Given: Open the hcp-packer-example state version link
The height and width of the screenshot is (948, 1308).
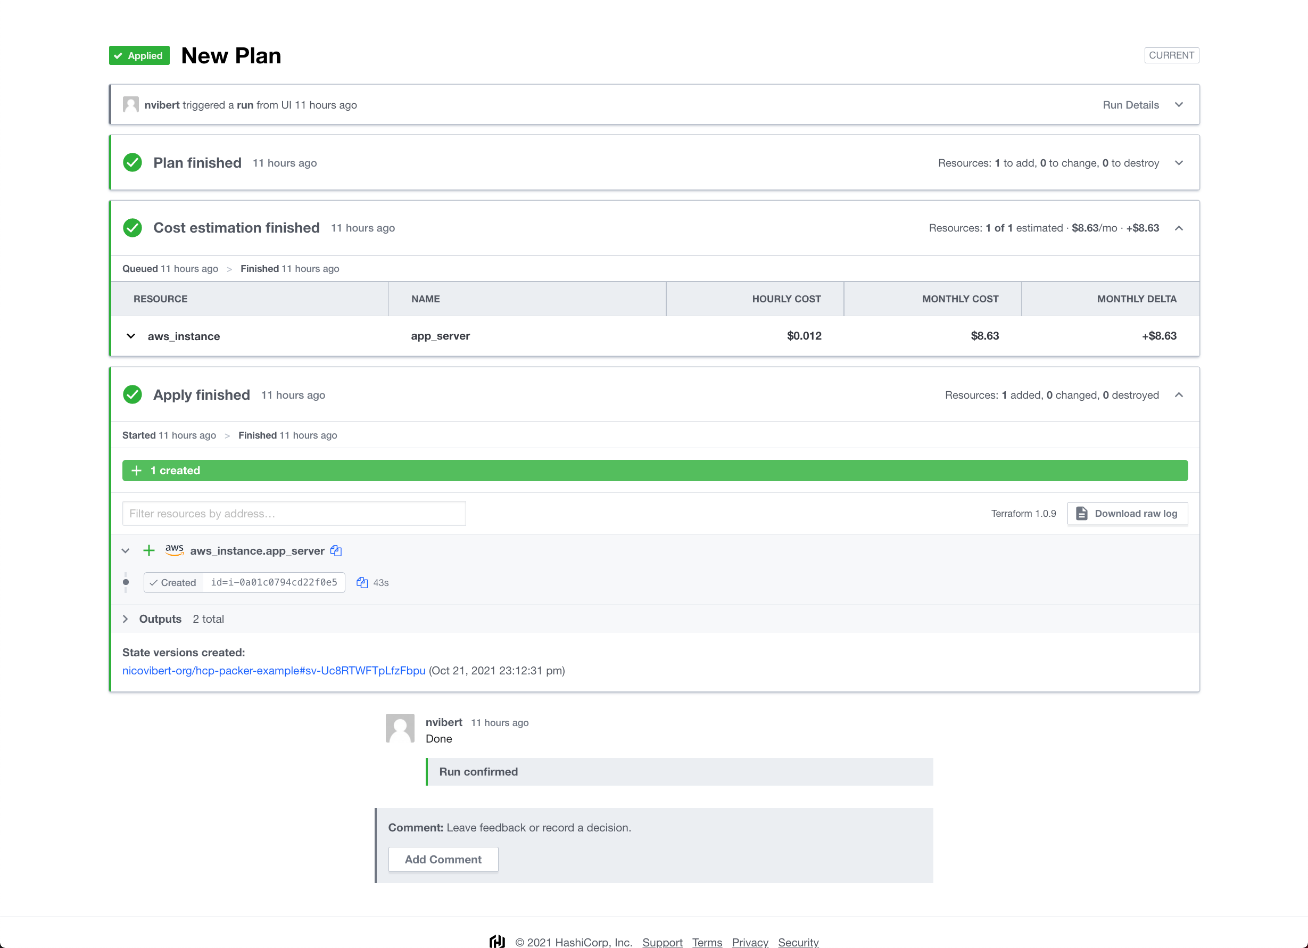Looking at the screenshot, I should tap(274, 671).
